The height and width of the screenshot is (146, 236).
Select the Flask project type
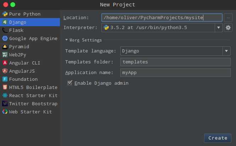tap(30, 30)
